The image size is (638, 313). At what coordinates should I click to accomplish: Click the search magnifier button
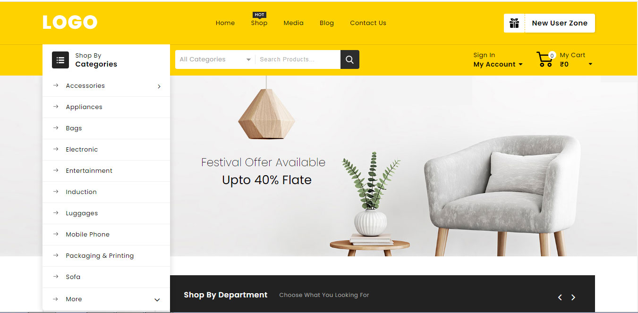tap(349, 59)
